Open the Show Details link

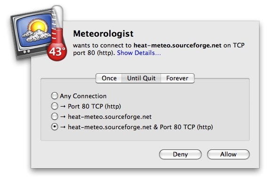tap(139, 53)
